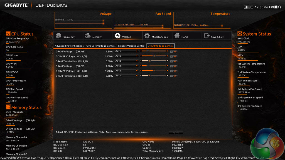Viewport: 285px width, 160px height.
Task: Click the DDRVPP Voltage (CH A/B) slider handle
Action: 154,56
